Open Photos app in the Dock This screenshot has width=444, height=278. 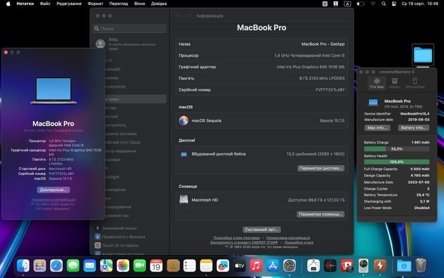pyautogui.click(x=123, y=266)
